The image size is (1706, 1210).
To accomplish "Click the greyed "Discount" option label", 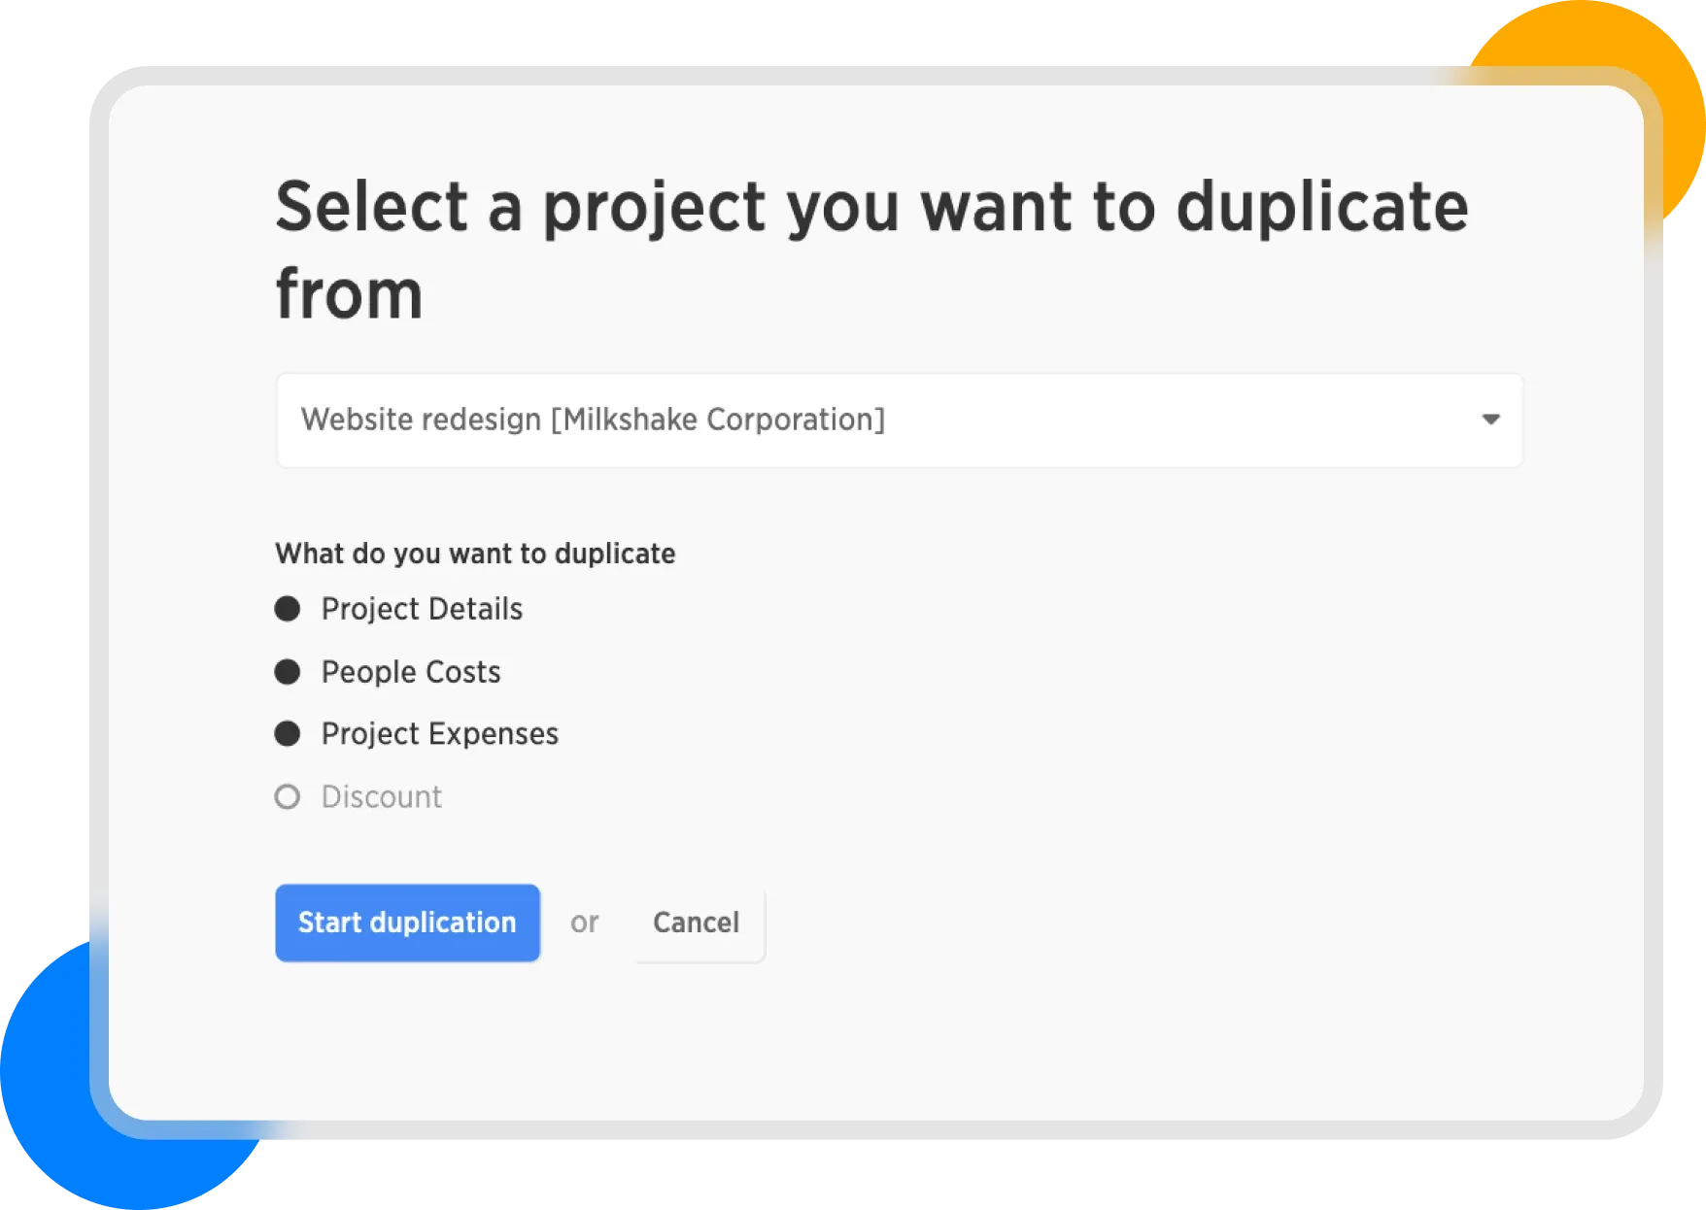I will coord(382,797).
